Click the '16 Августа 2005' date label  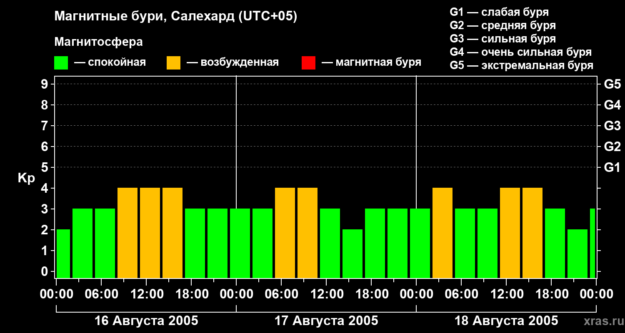146,321
